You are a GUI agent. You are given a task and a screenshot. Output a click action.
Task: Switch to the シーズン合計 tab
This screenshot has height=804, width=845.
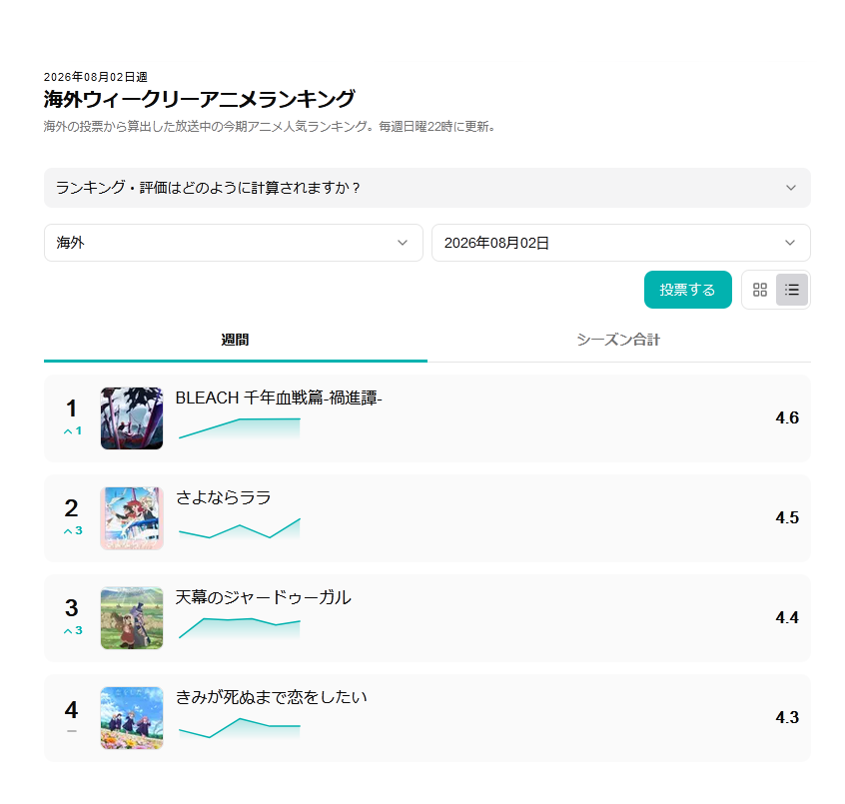coord(618,340)
